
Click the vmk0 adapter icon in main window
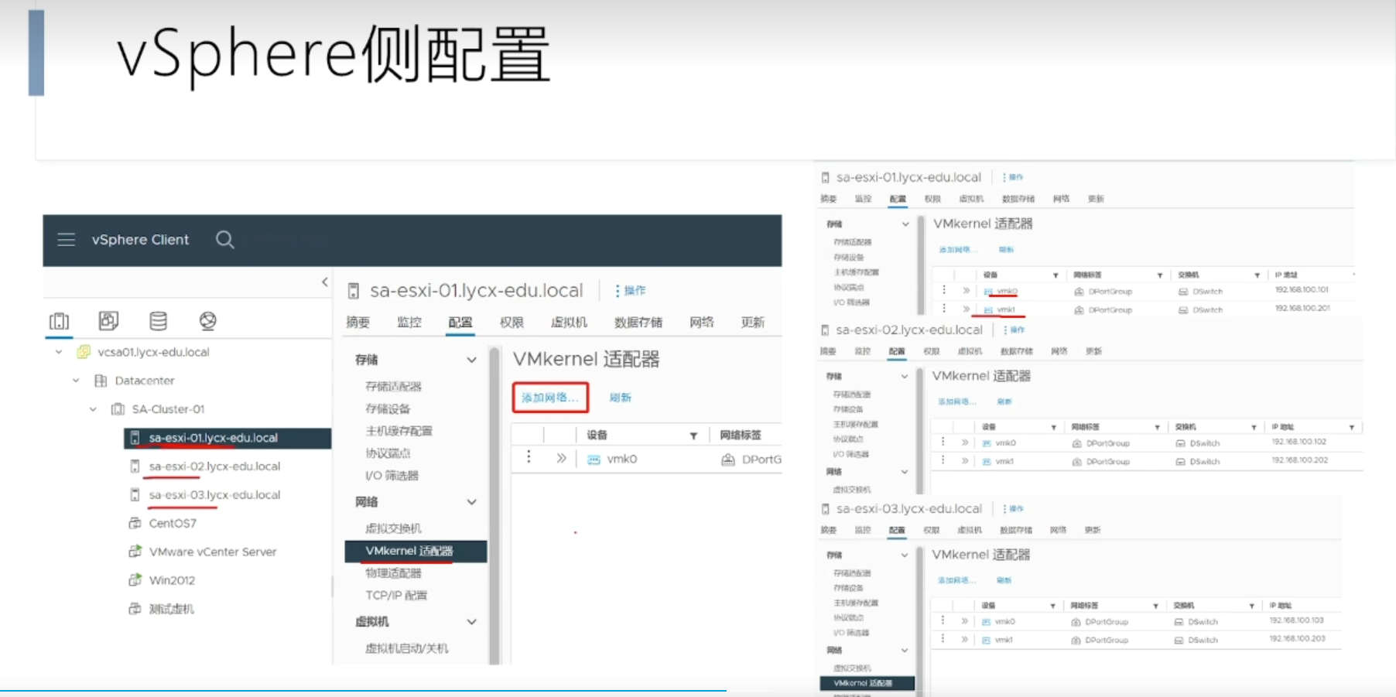(x=594, y=460)
